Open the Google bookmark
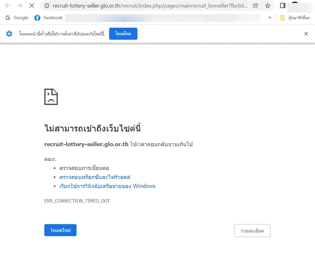Screen dimensions: 315x256 pyautogui.click(x=17, y=18)
